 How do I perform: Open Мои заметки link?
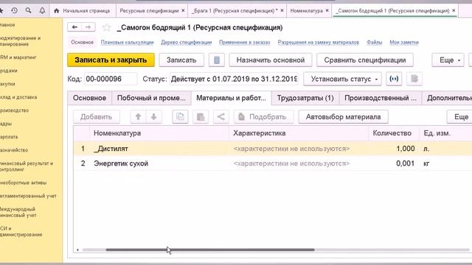[x=404, y=43]
